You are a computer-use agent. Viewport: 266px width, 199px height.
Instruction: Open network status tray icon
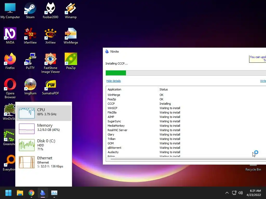point(234,193)
